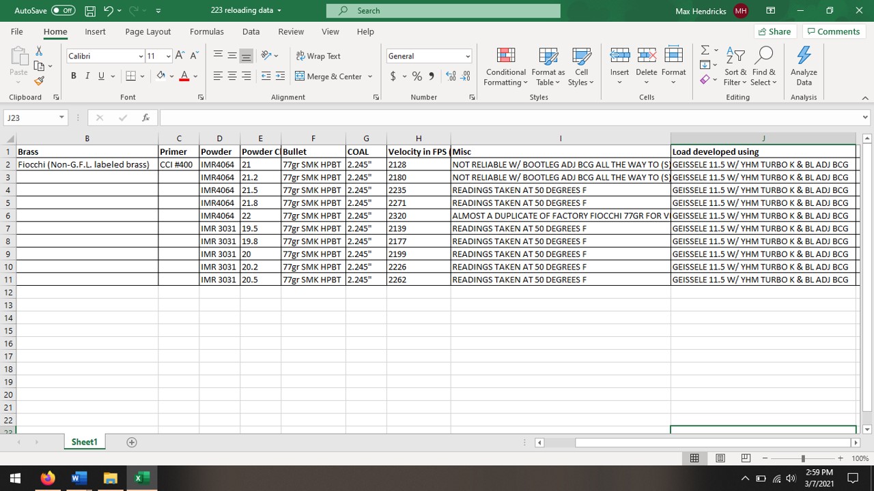Switch to the Review tab
The image size is (874, 491).
291,31
